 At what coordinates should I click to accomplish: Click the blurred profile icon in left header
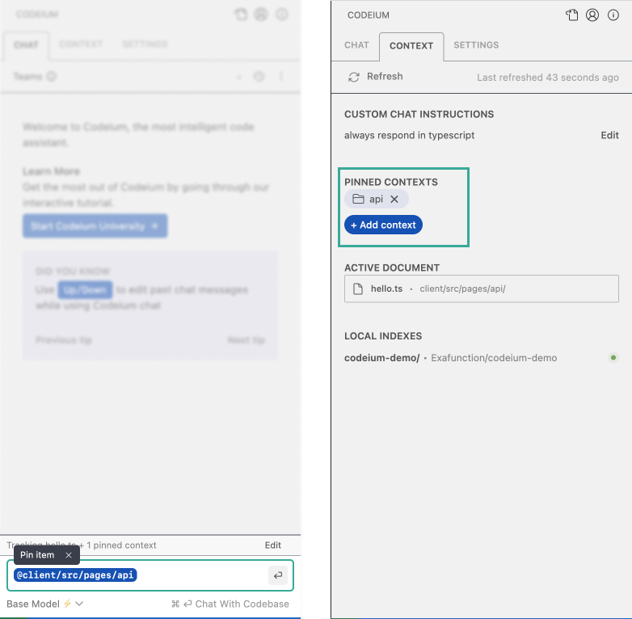click(261, 15)
